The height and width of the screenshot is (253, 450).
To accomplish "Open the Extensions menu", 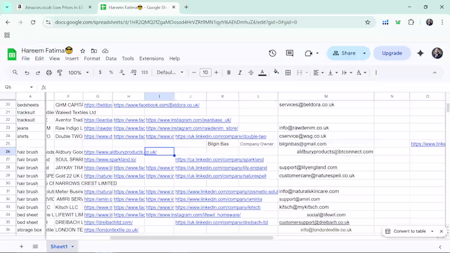I will (x=151, y=58).
